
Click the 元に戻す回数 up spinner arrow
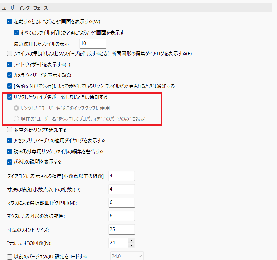click(x=132, y=241)
